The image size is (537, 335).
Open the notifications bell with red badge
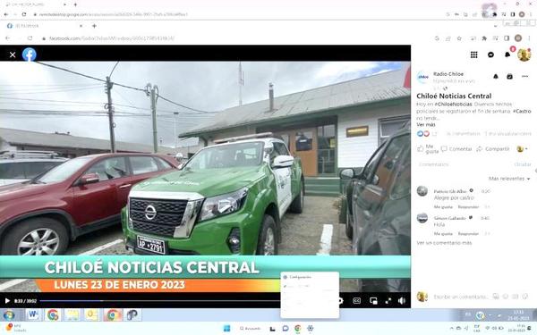click(507, 54)
